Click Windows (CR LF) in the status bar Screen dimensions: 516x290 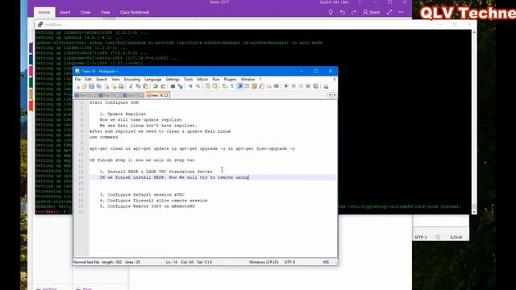pos(264,262)
